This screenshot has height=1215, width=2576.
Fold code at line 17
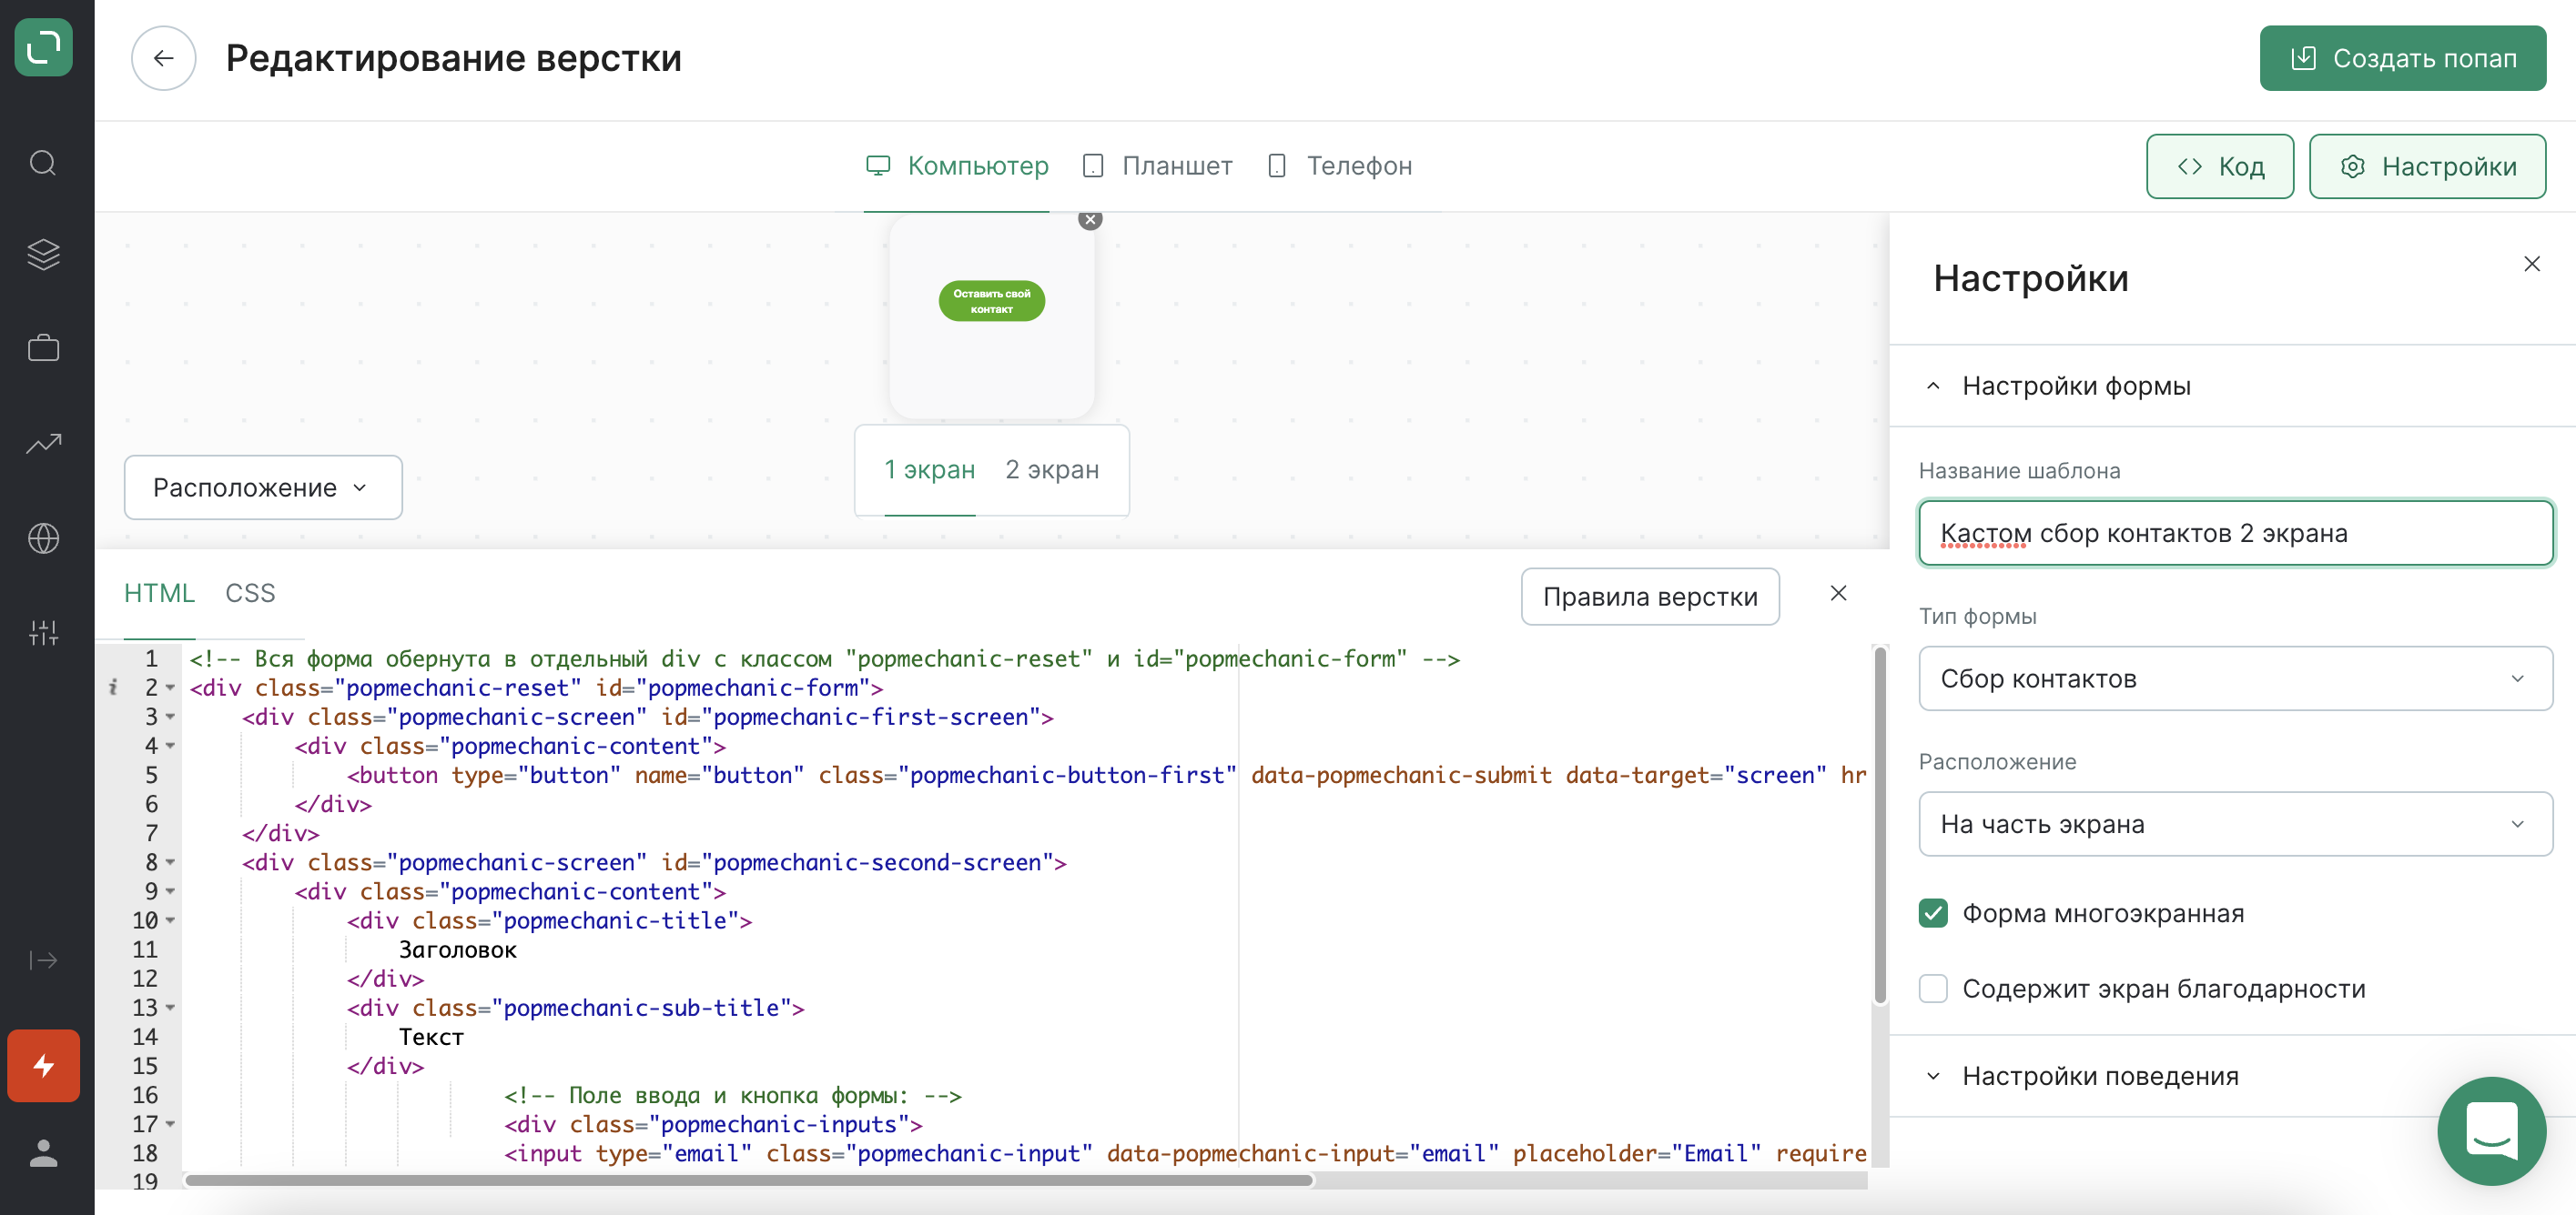pyautogui.click(x=170, y=1124)
